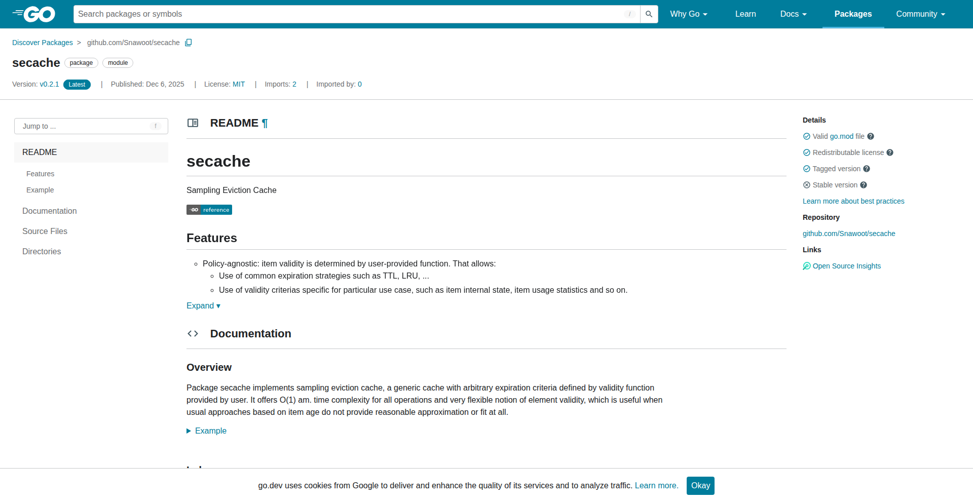Open help icon beside Tagged version
This screenshot has width=973, height=503.
pos(867,169)
